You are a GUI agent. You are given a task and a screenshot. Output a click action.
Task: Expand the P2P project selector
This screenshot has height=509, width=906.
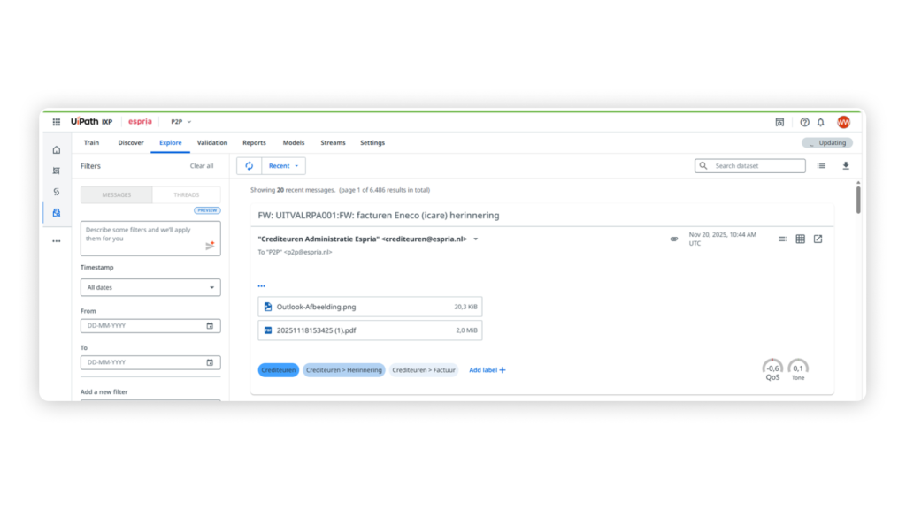tap(180, 122)
